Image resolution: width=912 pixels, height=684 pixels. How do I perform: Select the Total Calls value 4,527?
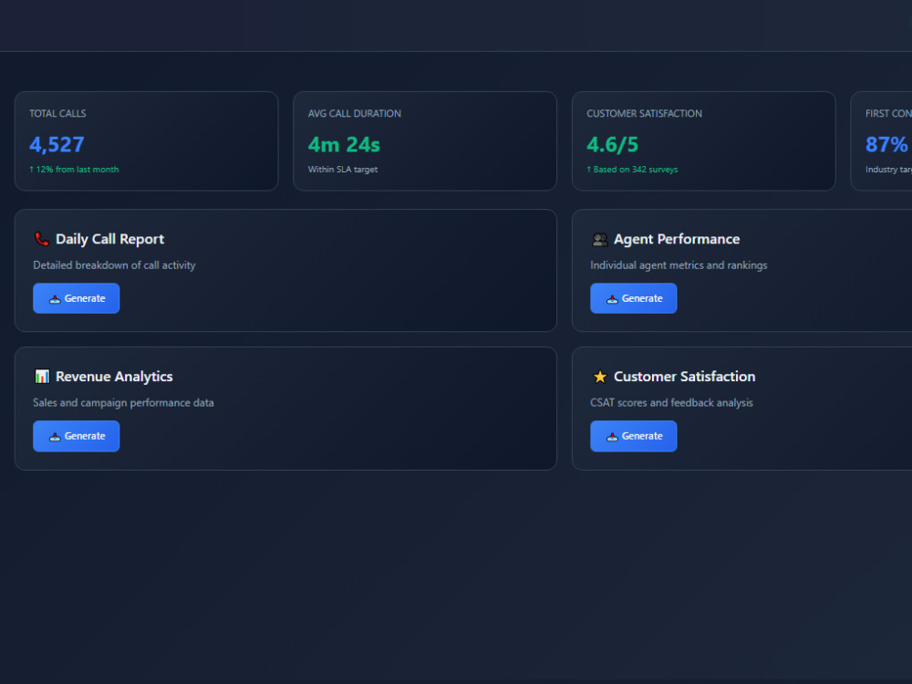[x=57, y=144]
